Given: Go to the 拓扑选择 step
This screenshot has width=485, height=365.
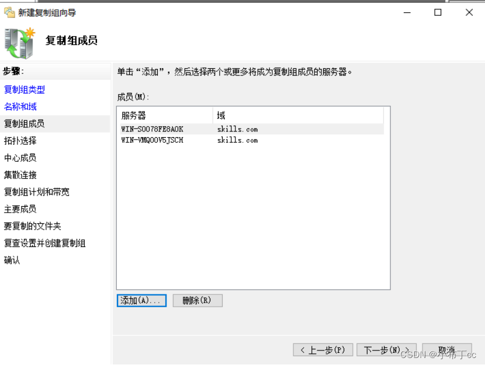Looking at the screenshot, I should click(19, 141).
